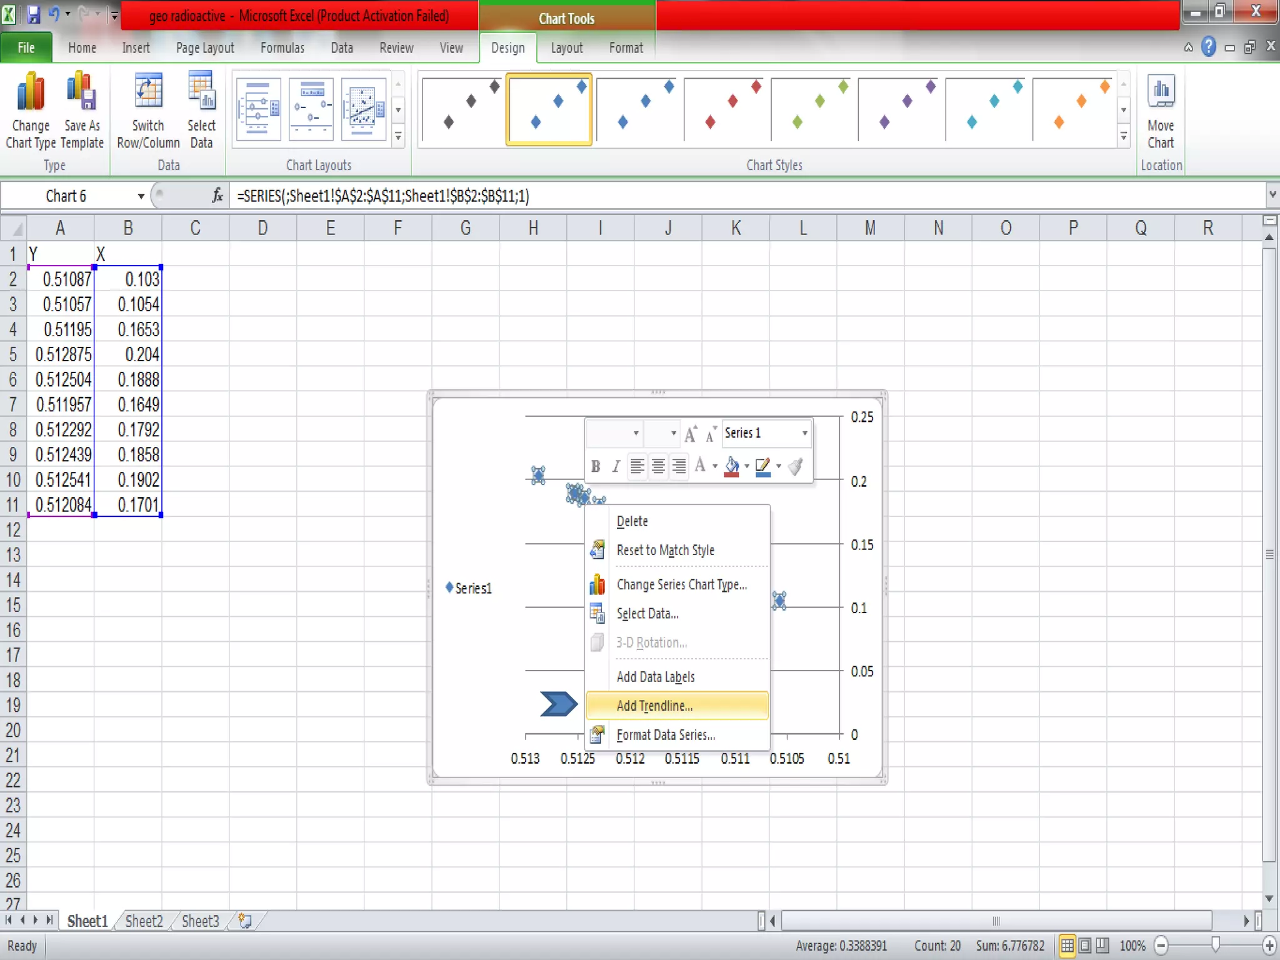Click the Save icon in Quick Access toolbar
Viewport: 1280px width, 960px height.
pos(33,14)
